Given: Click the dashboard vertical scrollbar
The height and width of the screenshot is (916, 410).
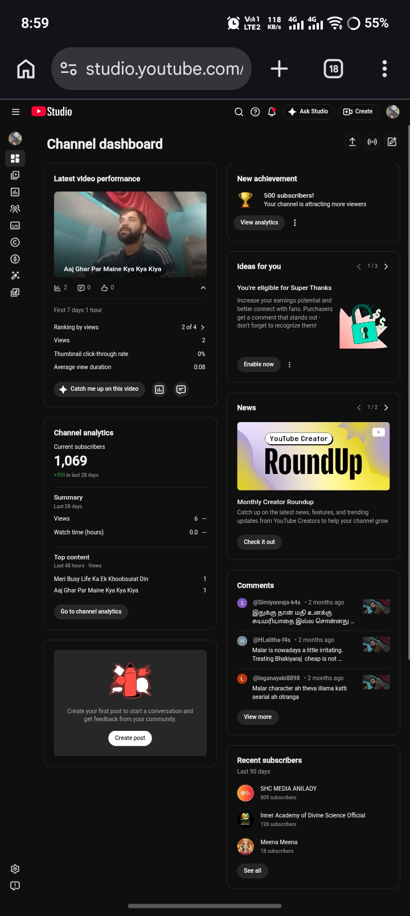Looking at the screenshot, I should coord(408,393).
